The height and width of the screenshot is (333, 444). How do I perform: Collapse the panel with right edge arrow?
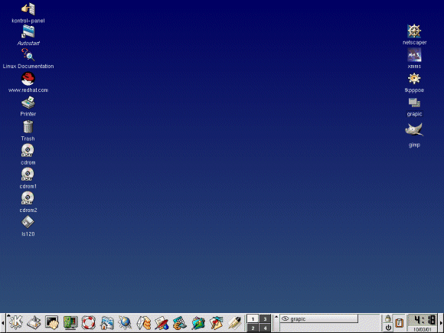441,323
